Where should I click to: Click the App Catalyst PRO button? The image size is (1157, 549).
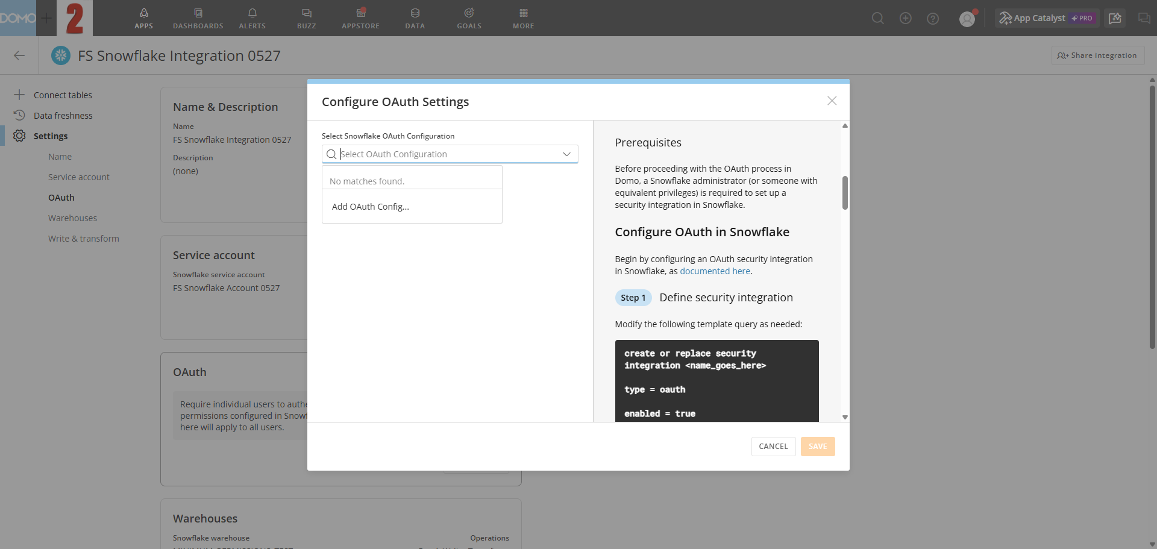pyautogui.click(x=1047, y=18)
